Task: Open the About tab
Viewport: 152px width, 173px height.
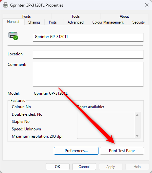Action: tap(124, 16)
